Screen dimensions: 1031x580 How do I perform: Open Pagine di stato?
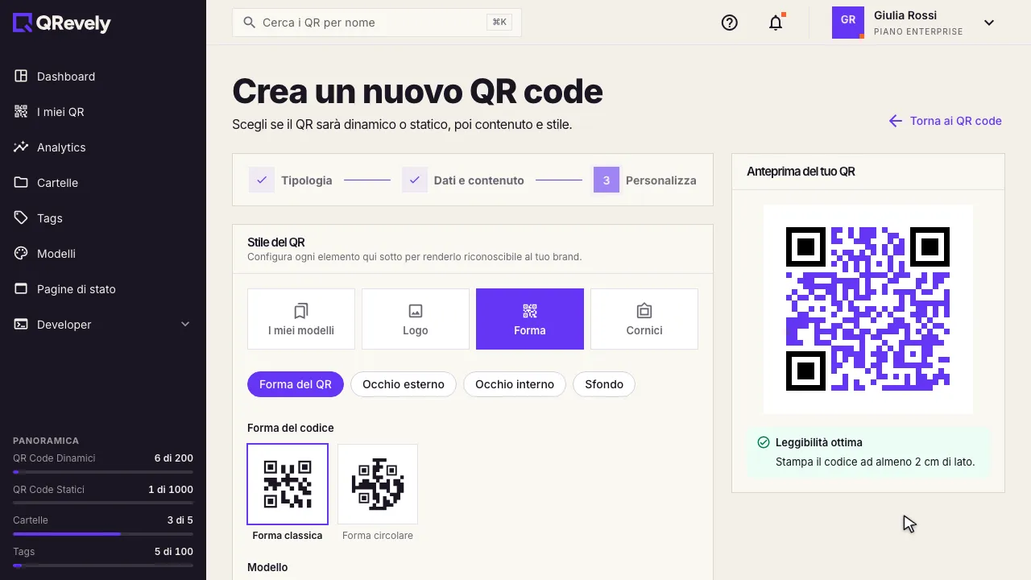(103, 289)
